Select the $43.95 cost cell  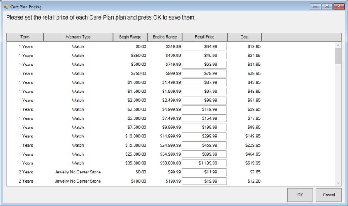pos(254,82)
